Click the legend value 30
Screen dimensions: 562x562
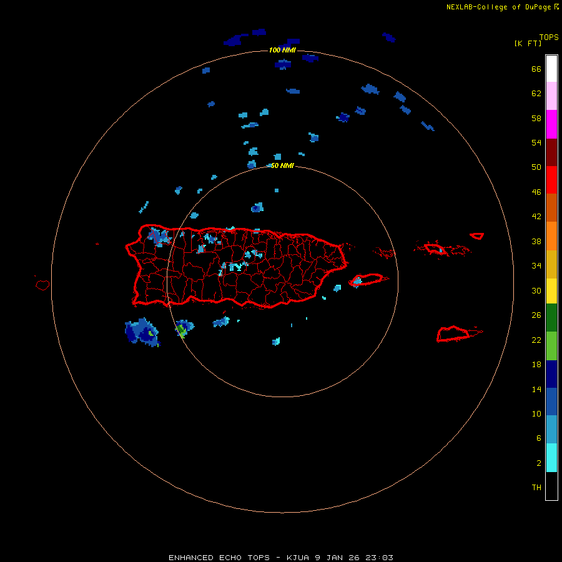coord(536,290)
